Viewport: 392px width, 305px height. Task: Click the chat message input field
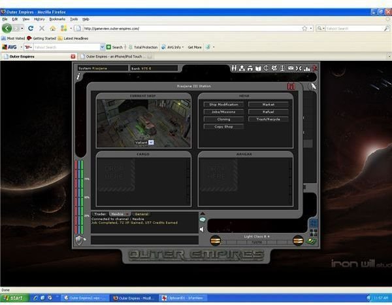[x=145, y=240]
